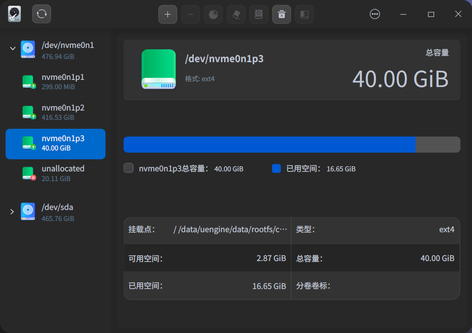
Task: Expand the /dev/sda disk entry
Action: tap(12, 212)
